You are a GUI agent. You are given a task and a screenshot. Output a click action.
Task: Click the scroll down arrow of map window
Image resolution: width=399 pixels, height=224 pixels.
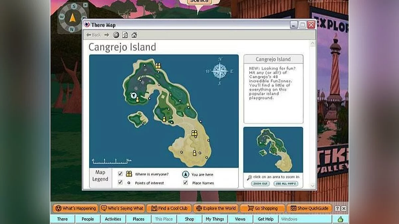click(x=313, y=186)
